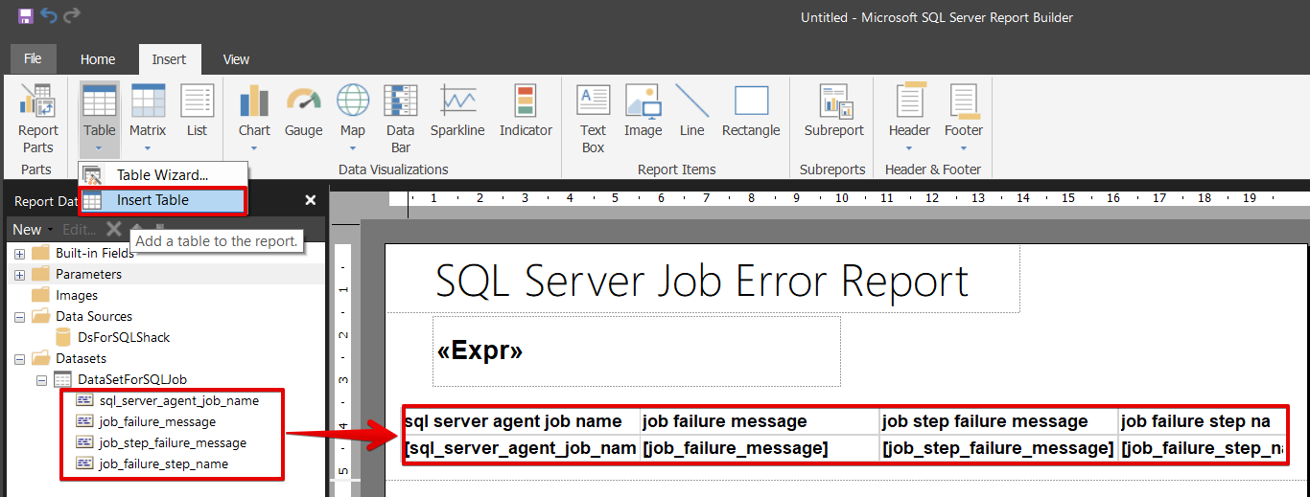Insert a Data Bar
The image size is (1310, 497).
[401, 118]
